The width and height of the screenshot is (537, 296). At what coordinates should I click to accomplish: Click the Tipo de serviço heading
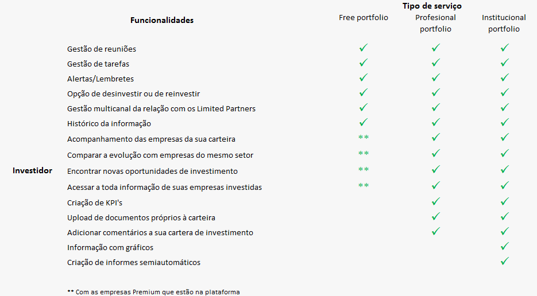(432, 6)
